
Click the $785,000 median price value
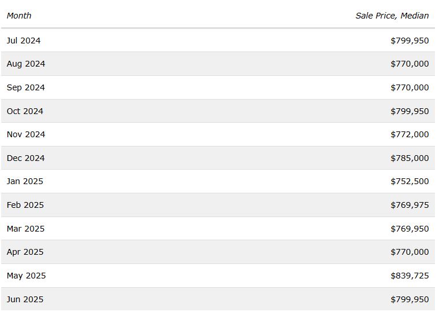[410, 158]
